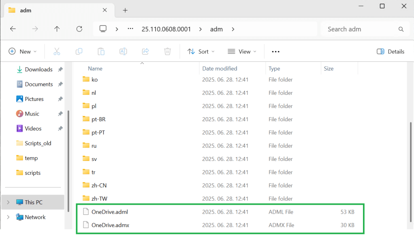Open the View layout dropdown
The height and width of the screenshot is (240, 414).
(242, 51)
